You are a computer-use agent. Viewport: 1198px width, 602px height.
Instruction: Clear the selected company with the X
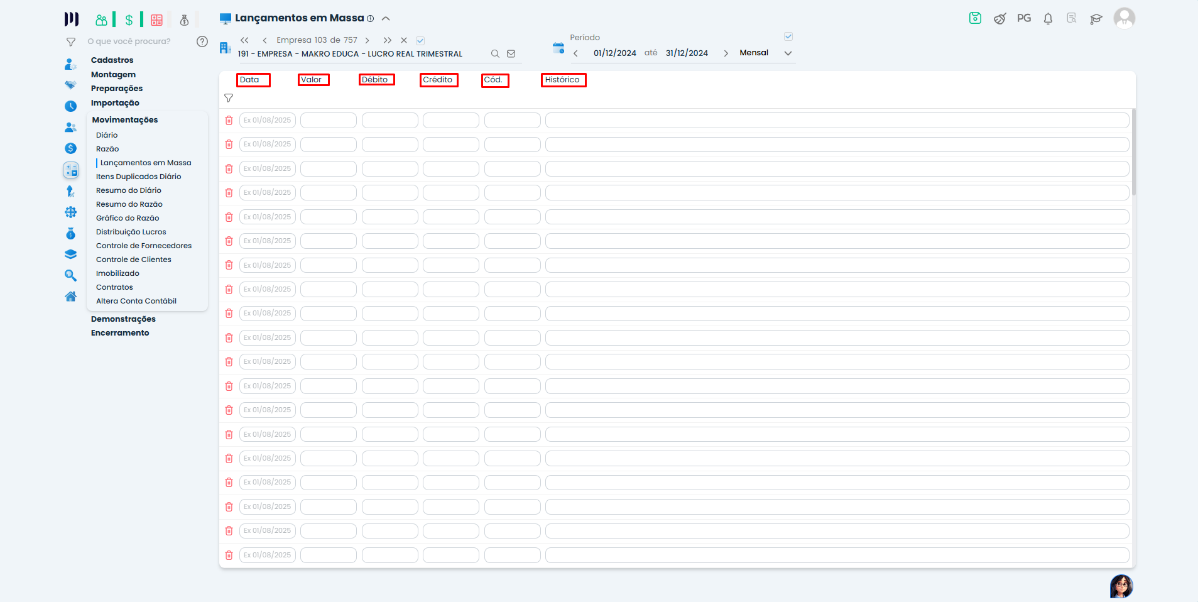point(404,40)
